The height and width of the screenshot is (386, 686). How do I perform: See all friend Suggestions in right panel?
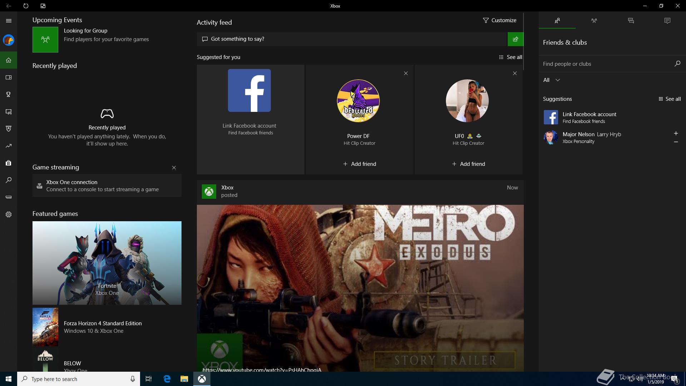pyautogui.click(x=669, y=99)
